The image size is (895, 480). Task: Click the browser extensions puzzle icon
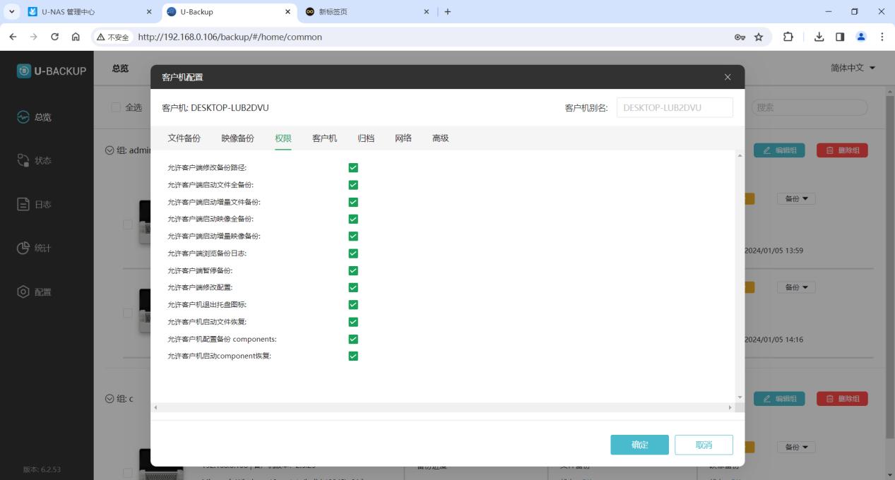788,37
